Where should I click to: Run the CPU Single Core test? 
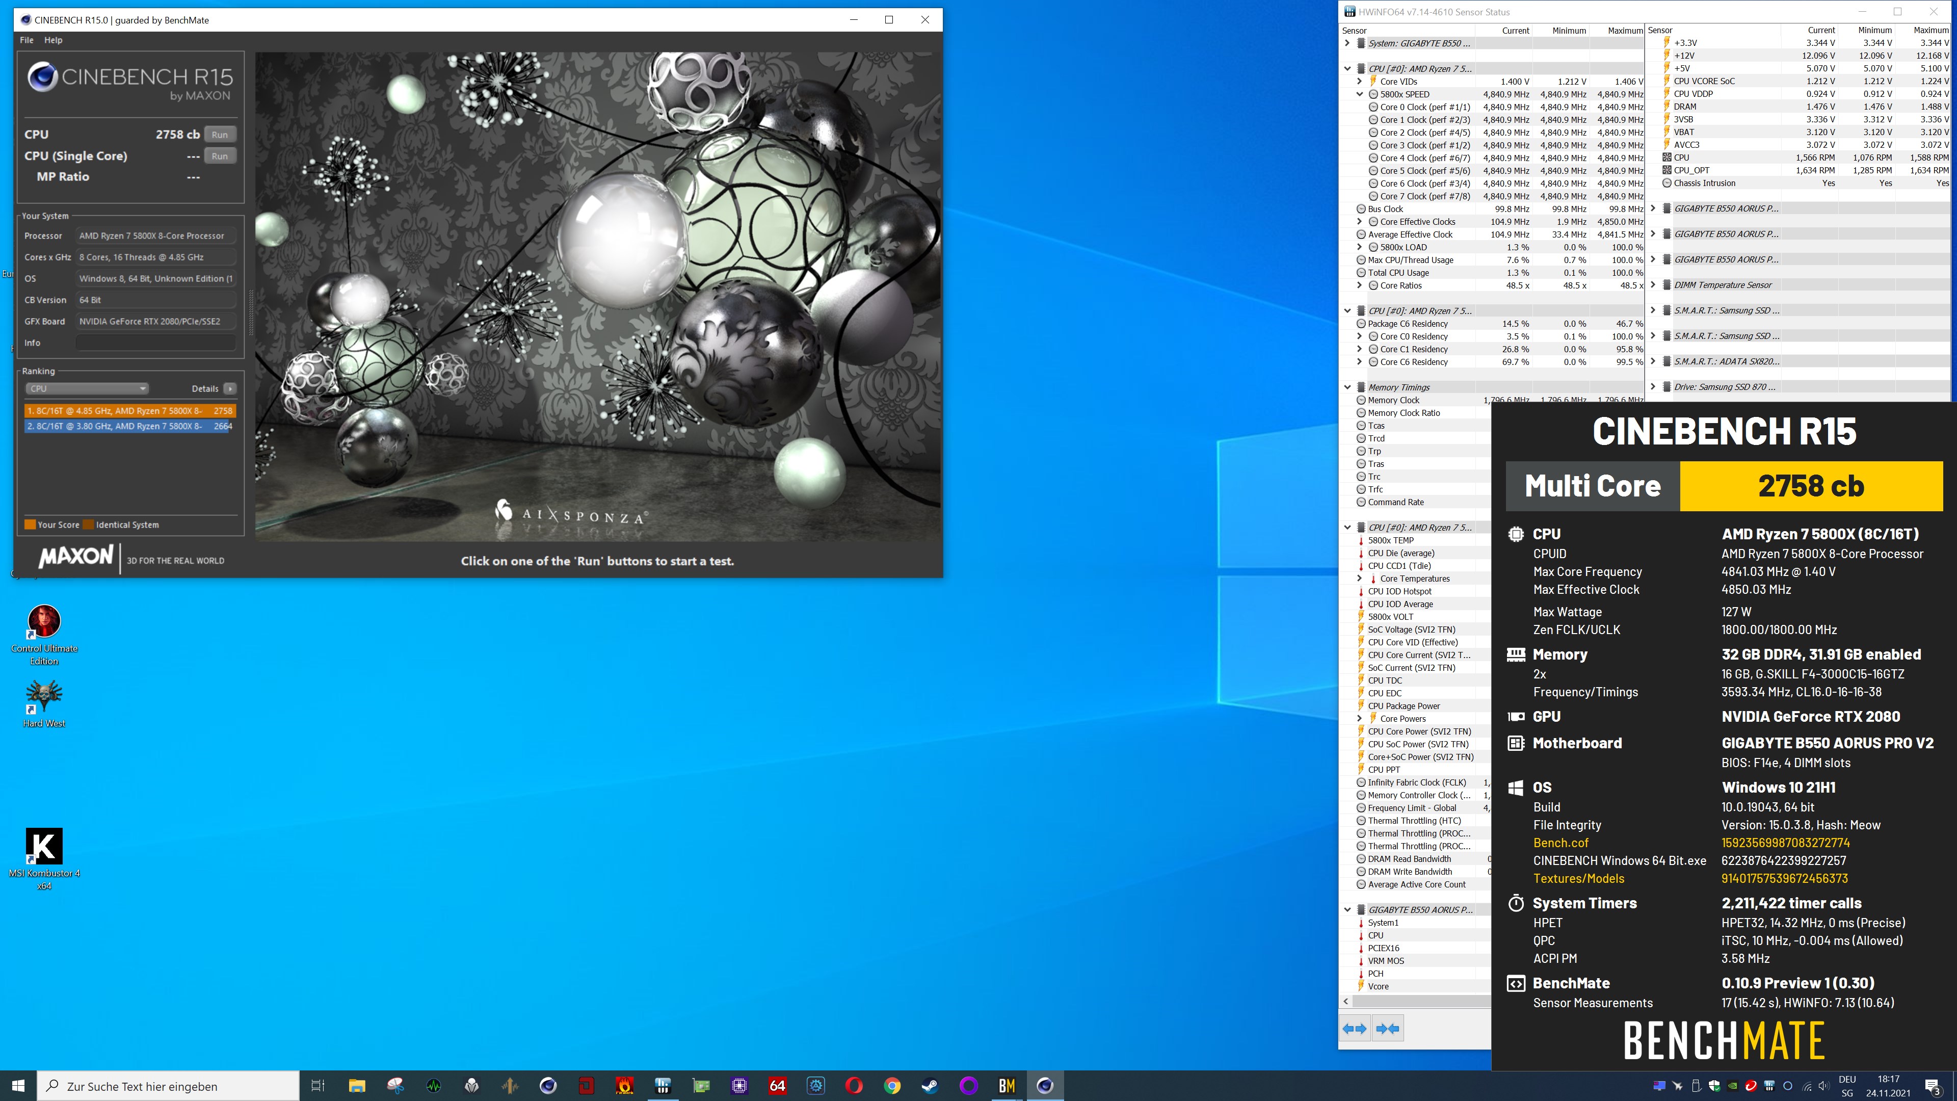tap(220, 156)
